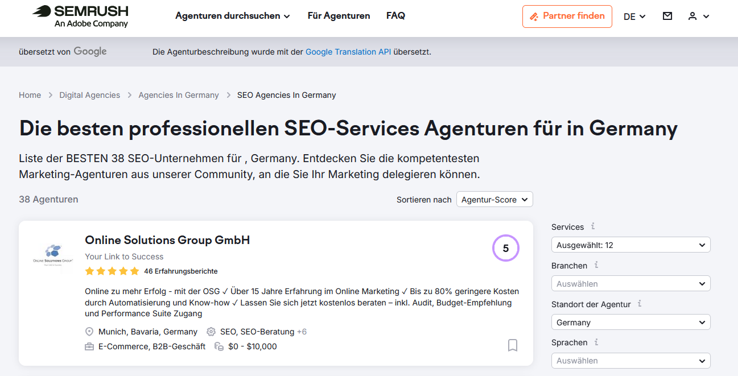
Task: Open Online Solutions Group GmbH title link
Action: [x=167, y=240]
